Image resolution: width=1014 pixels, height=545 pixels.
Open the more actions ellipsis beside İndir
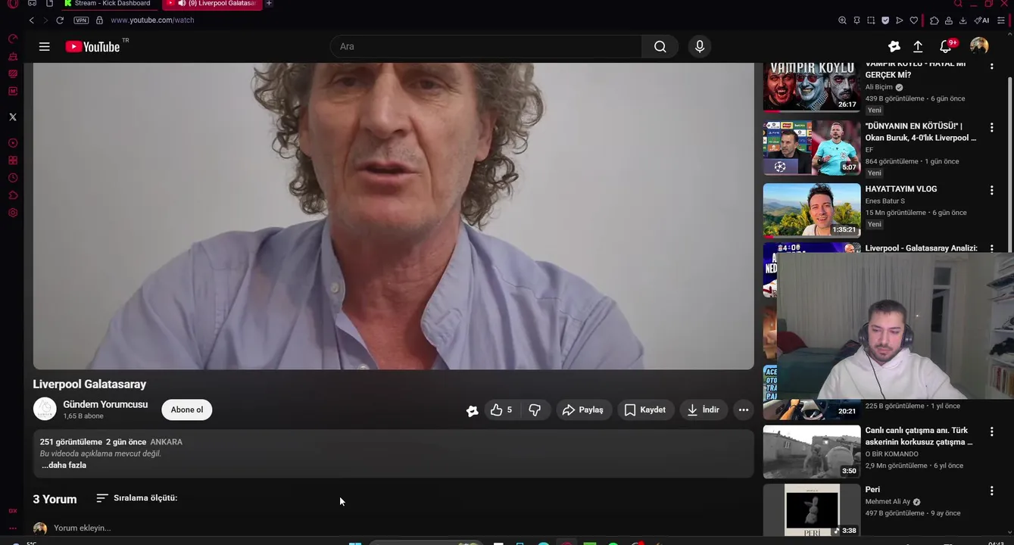coord(744,410)
